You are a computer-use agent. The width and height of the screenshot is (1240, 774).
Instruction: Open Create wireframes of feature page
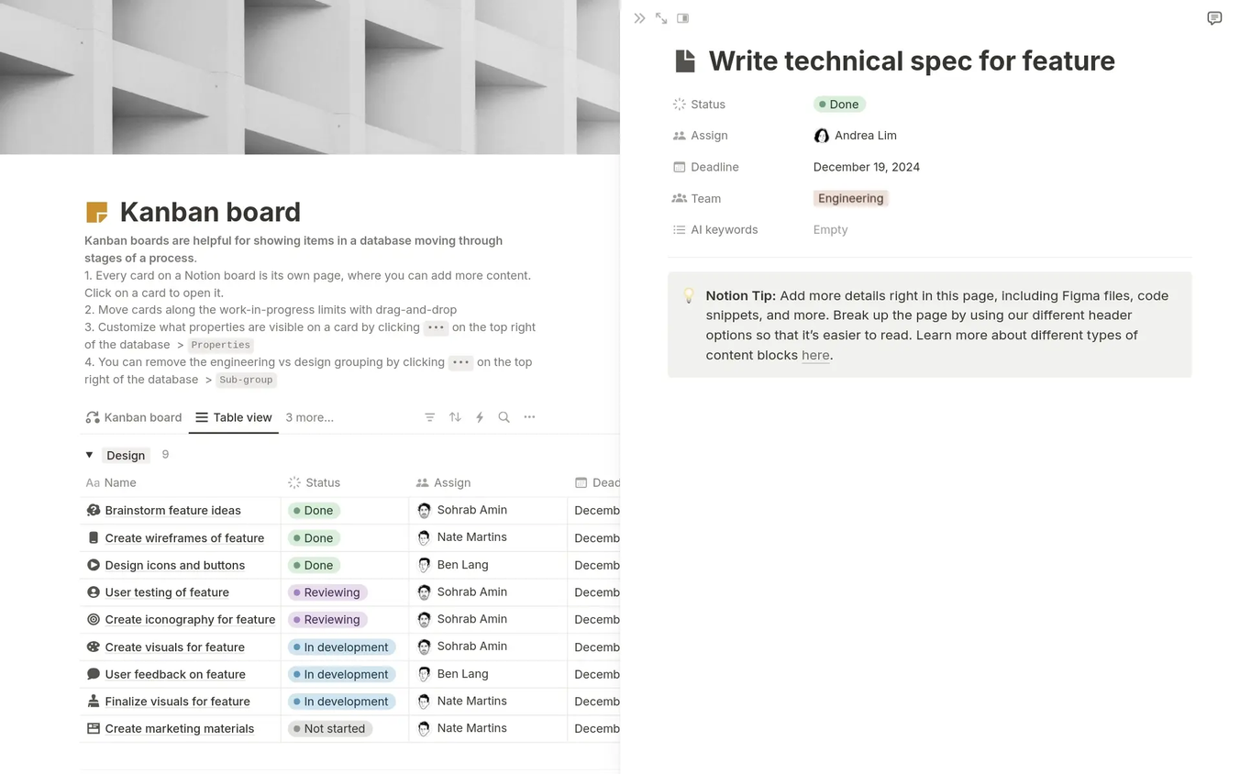(184, 538)
